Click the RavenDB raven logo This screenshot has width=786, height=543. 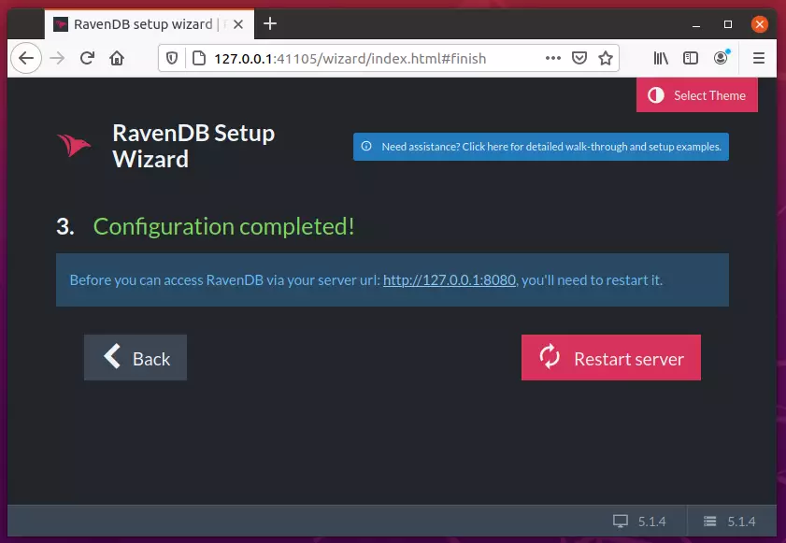click(74, 146)
